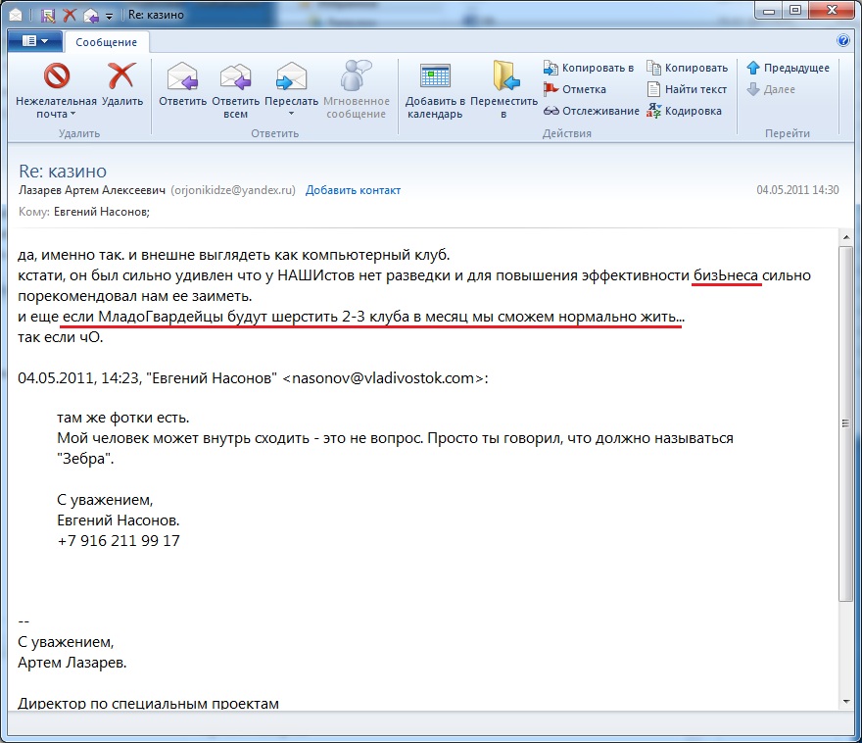Image resolution: width=862 pixels, height=743 pixels.
Task: Open the blue application menu button
Action: tap(34, 41)
